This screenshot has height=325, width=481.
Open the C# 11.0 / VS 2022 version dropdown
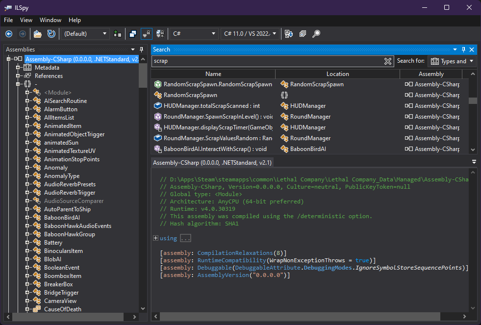[x=250, y=34]
